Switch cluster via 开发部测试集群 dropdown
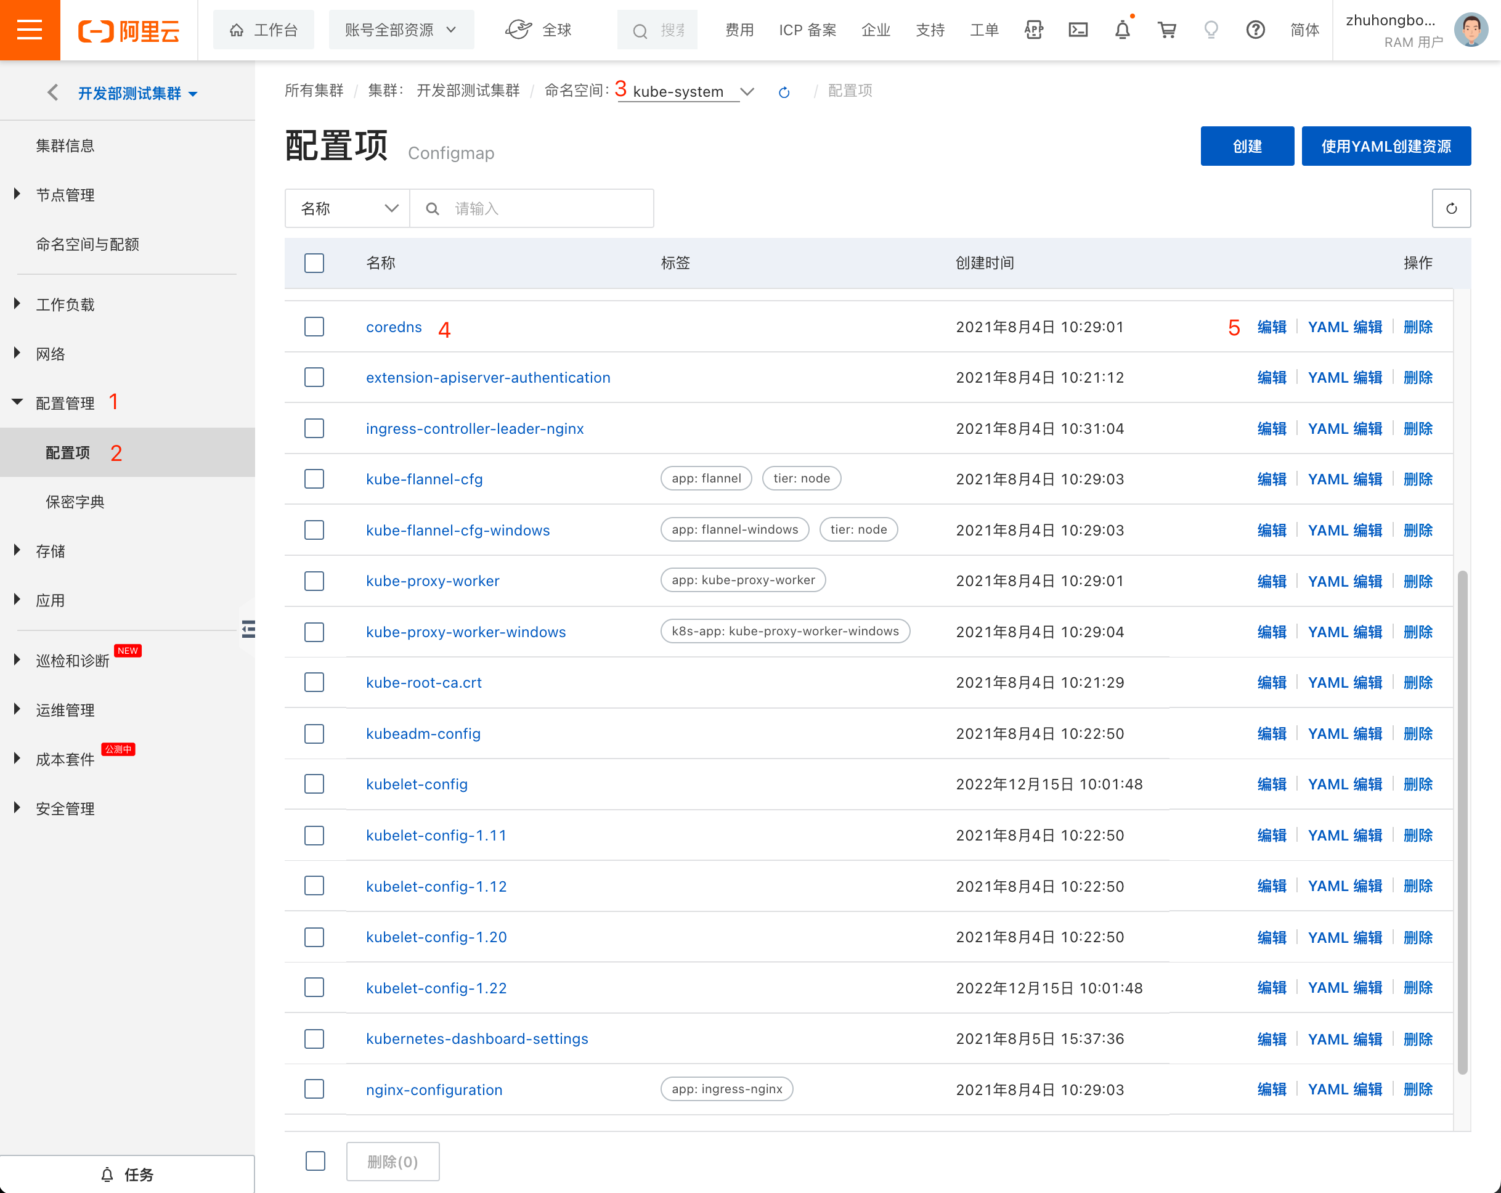Viewport: 1501px width, 1193px height. click(138, 93)
